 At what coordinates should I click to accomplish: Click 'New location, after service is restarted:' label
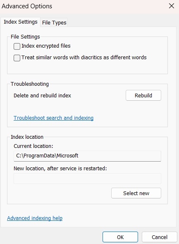(x=60, y=169)
